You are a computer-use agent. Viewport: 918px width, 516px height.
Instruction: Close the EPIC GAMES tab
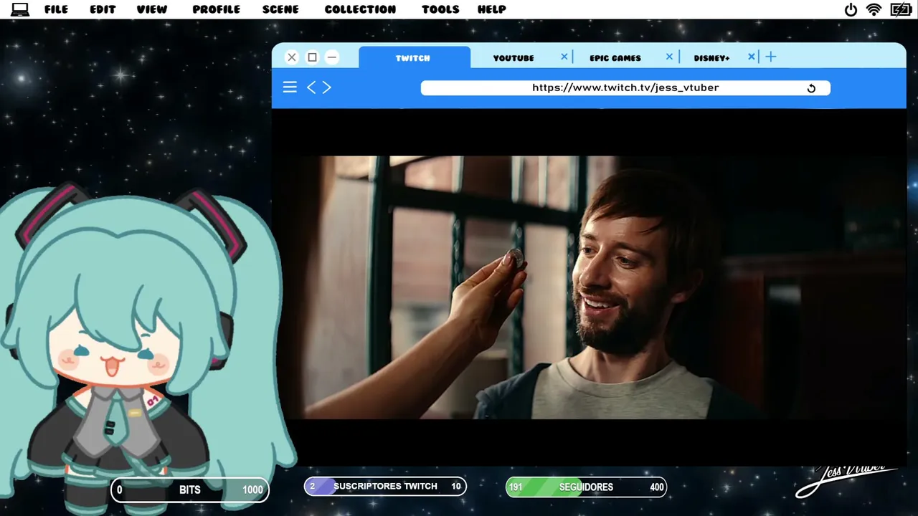pos(669,57)
